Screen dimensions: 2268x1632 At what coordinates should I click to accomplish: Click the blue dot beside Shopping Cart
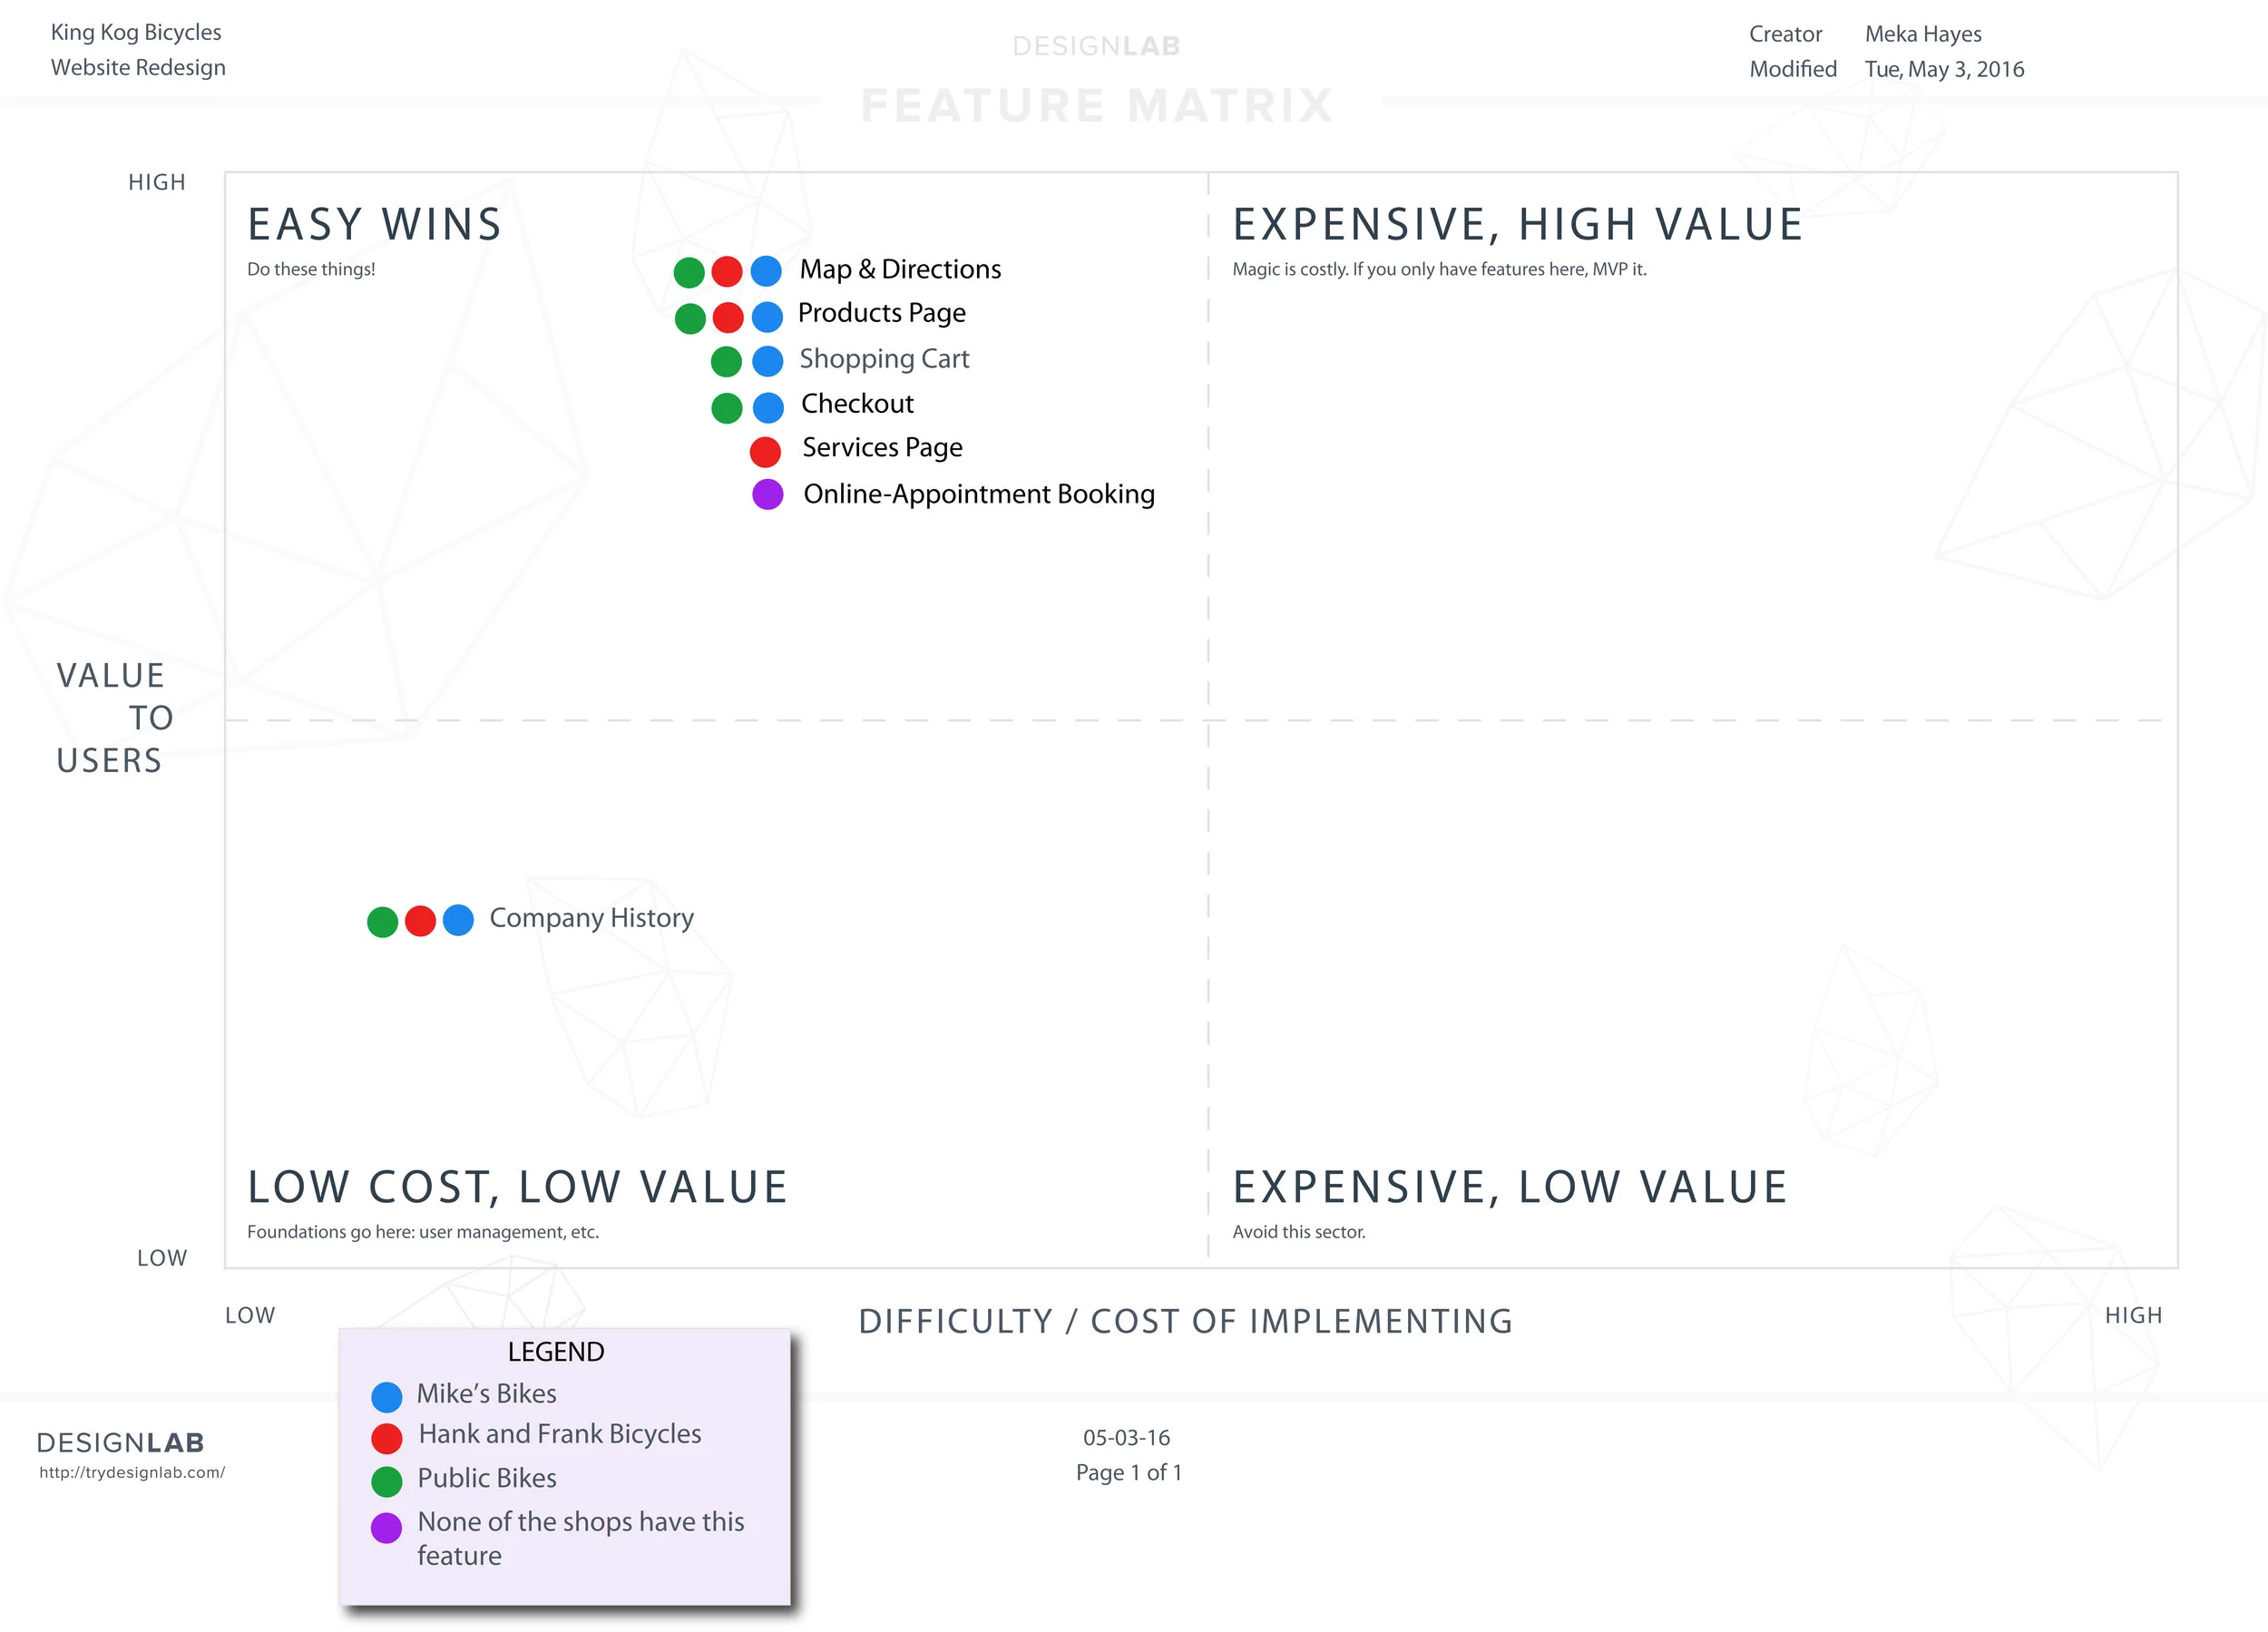pos(767,361)
